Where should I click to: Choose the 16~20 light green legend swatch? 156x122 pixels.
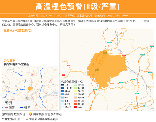[76, 85]
